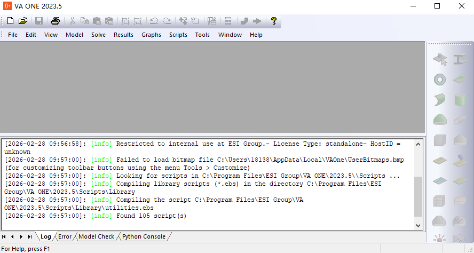Open the Help menu
Image resolution: width=474 pixels, height=253 pixels.
coord(256,35)
